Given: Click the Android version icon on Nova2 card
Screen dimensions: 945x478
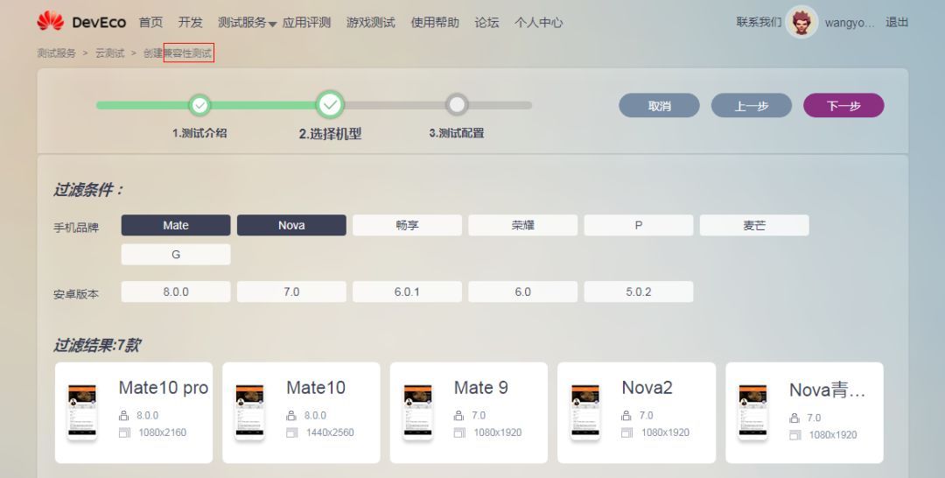Looking at the screenshot, I should coord(626,415).
